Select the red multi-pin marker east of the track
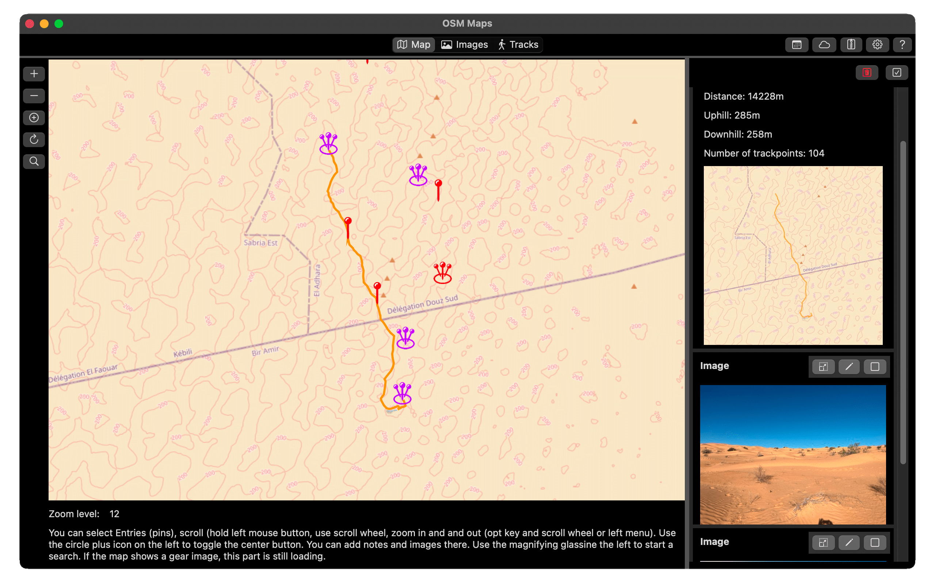This screenshot has height=584, width=935. pyautogui.click(x=442, y=273)
